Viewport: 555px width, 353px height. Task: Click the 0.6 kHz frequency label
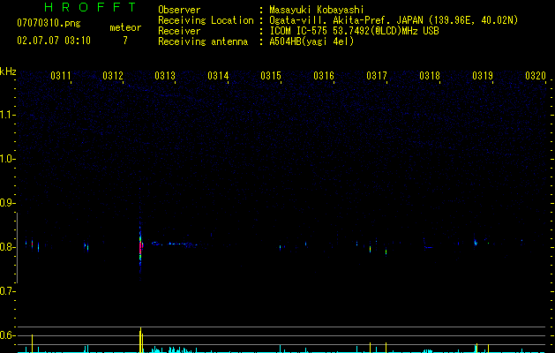[x=7, y=335]
